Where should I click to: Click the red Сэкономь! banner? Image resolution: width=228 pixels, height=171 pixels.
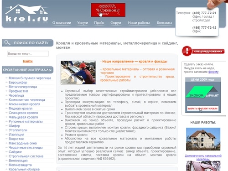(x=108, y=10)
